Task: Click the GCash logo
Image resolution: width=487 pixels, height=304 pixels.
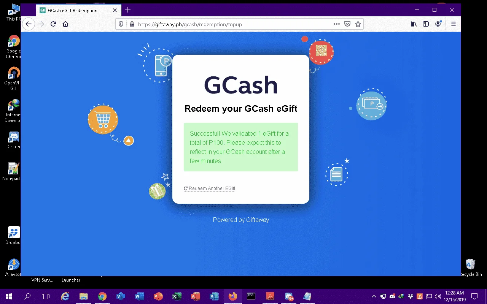Action: 241,85
